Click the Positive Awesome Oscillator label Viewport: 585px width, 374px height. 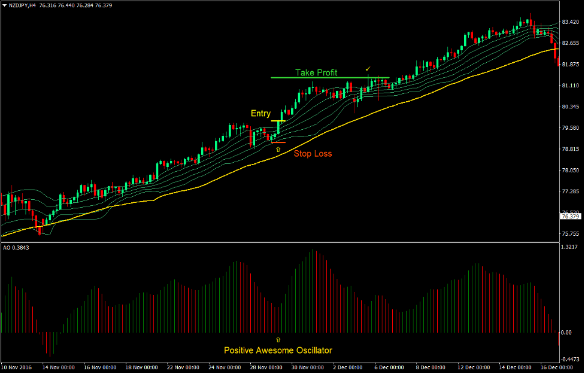[278, 350]
